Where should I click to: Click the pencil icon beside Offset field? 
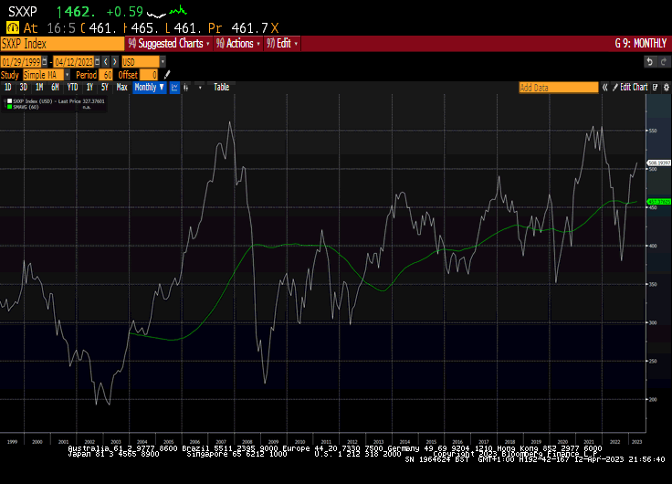[167, 75]
